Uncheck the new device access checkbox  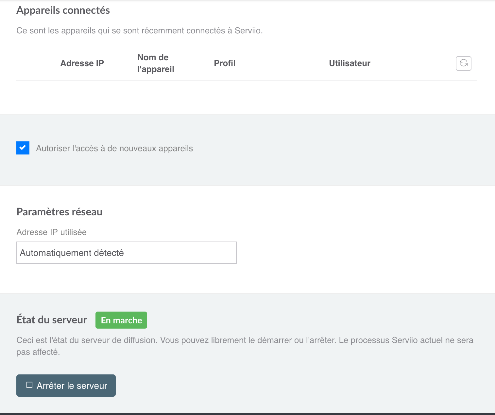click(23, 148)
